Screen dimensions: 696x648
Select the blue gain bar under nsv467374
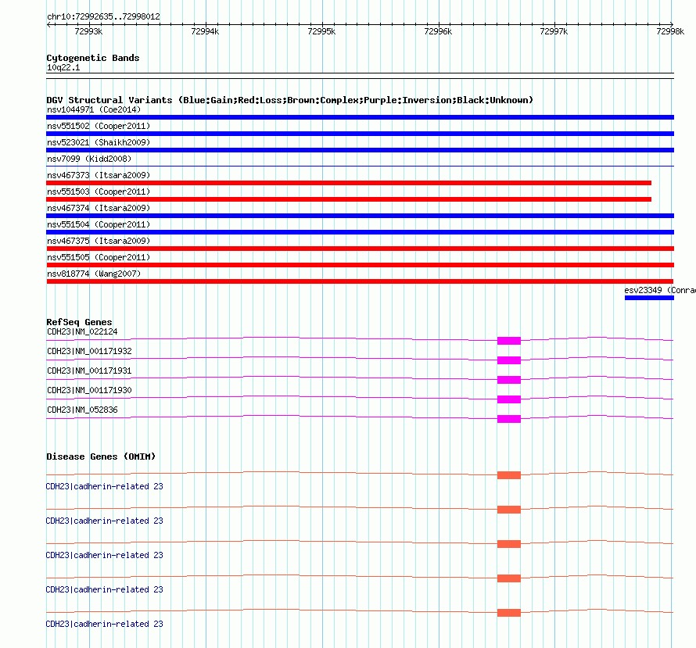(360, 216)
